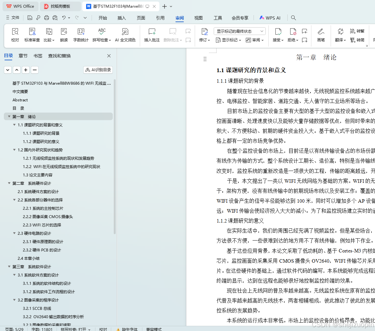Image resolution: width=375 pixels, height=331 pixels.
Task: Go to 2.2.3 WIFI 芯片的选择 in outline
Action: click(42, 225)
